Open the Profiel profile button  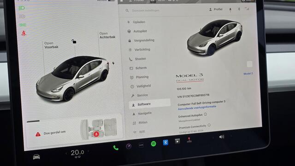216,9
